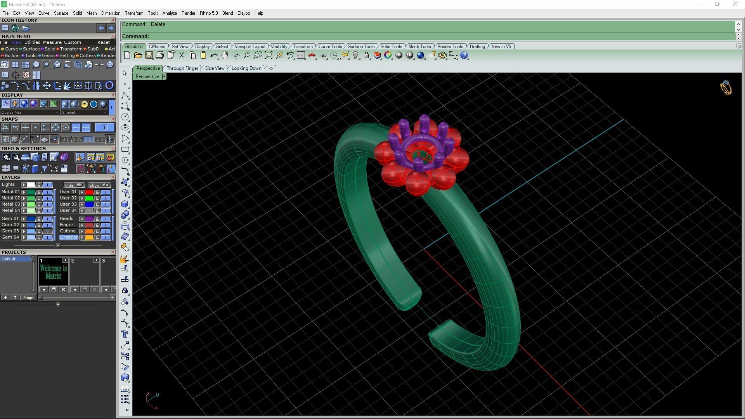Toggle visibility switch of User 01 layer
745x419 pixels.
click(106, 192)
